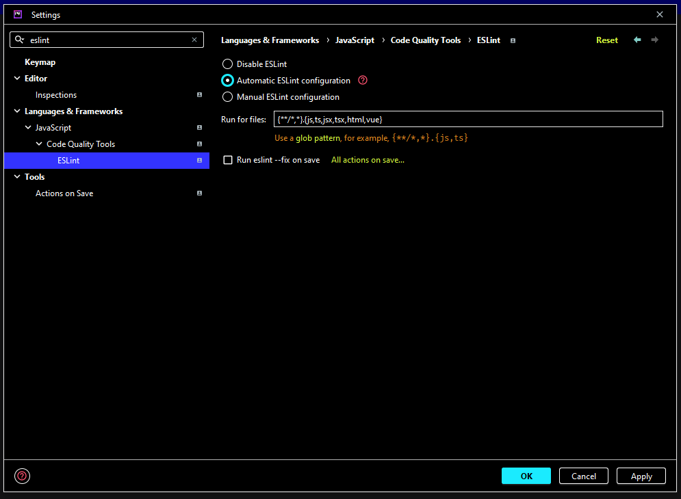Open the glob pattern help link
Screen dimensions: 681x499
pos(318,138)
